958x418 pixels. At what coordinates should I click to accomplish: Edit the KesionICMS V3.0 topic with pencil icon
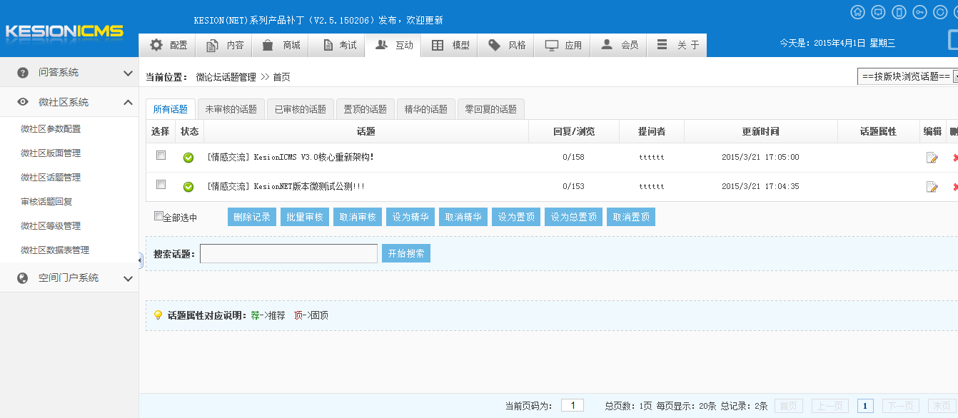coord(932,157)
